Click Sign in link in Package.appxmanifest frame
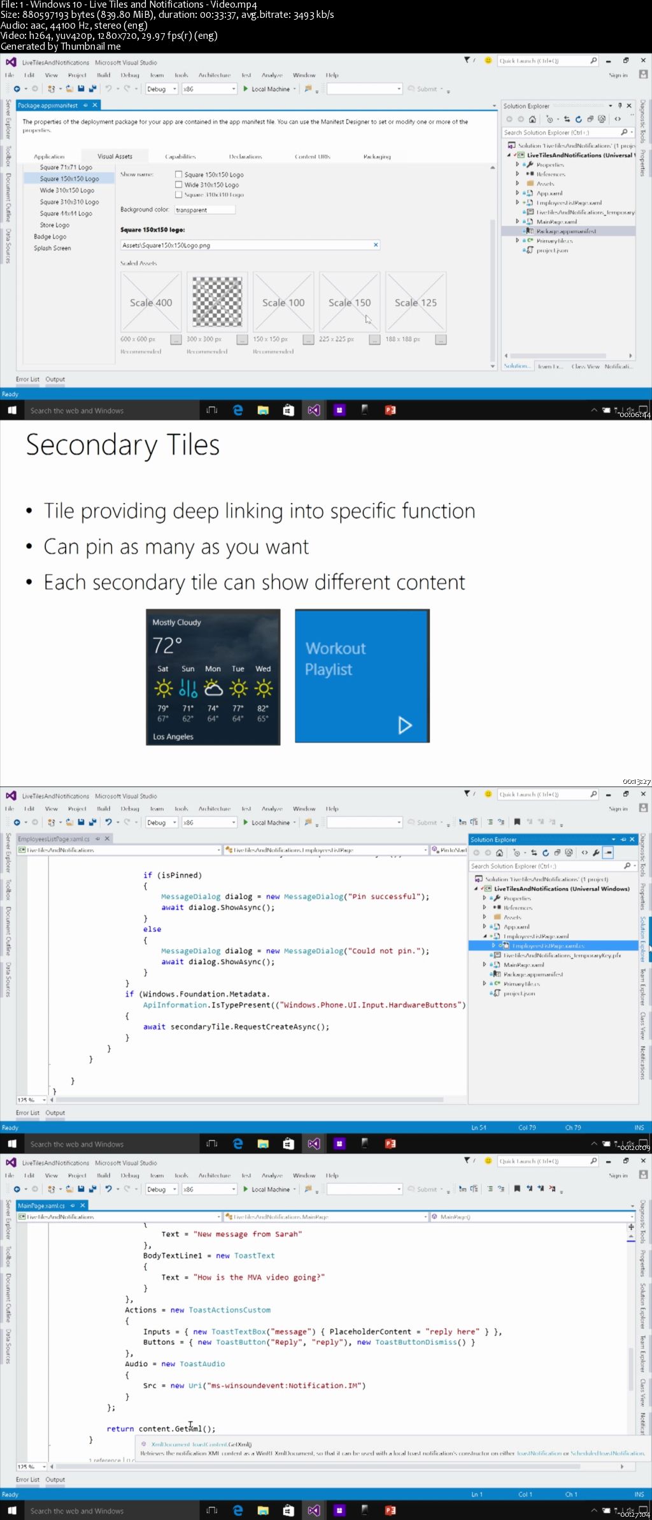652x1520 pixels. point(618,75)
